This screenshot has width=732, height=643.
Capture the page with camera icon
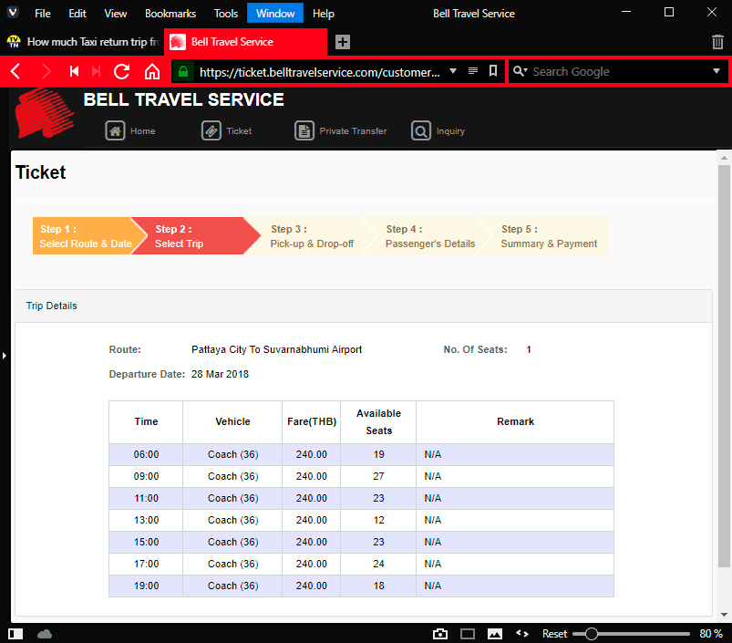point(439,634)
